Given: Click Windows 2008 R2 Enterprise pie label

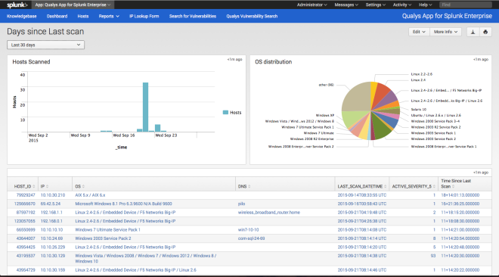Looking at the screenshot, I should tap(311, 138).
